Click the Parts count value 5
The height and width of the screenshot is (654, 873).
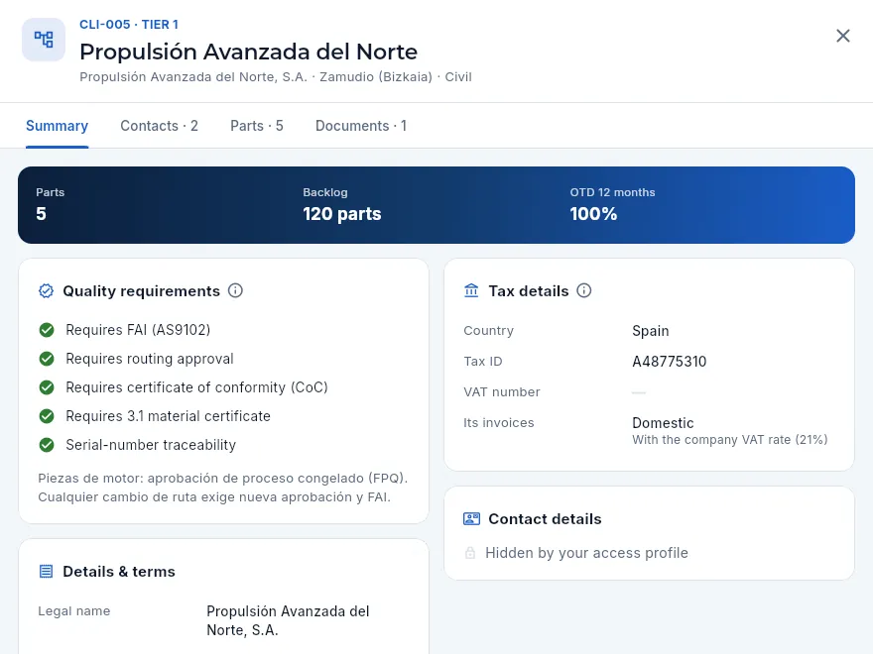pos(42,214)
